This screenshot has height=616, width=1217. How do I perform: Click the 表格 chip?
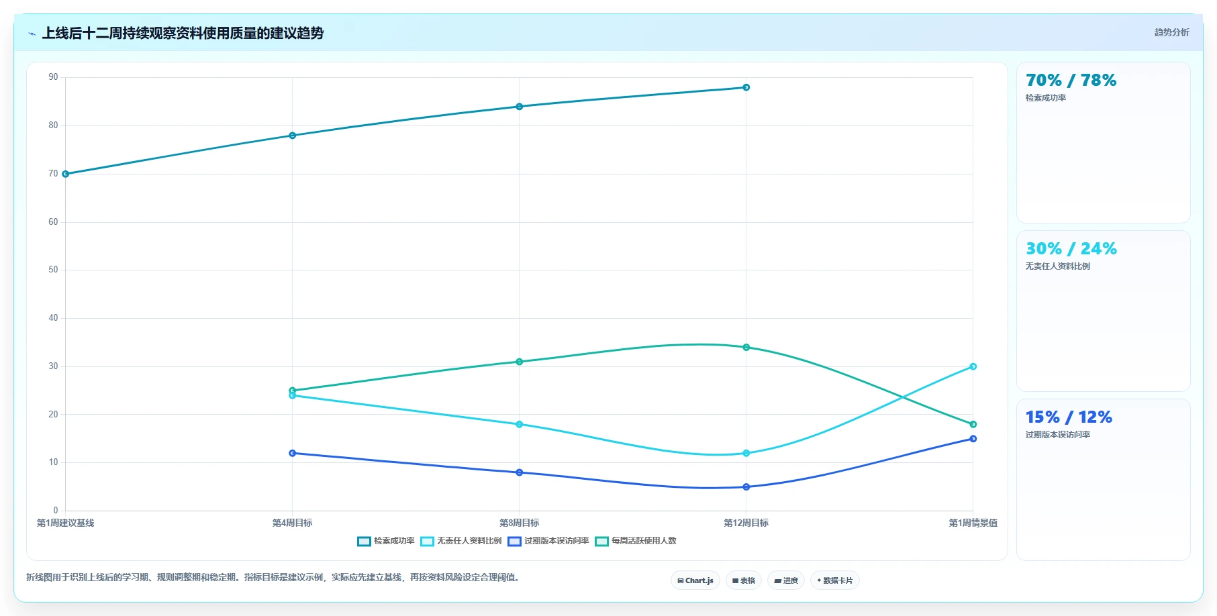click(744, 580)
